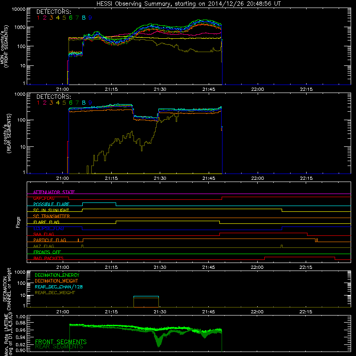Select DETECTORS: label in front segments plot
The image size is (356, 356).
53,12
